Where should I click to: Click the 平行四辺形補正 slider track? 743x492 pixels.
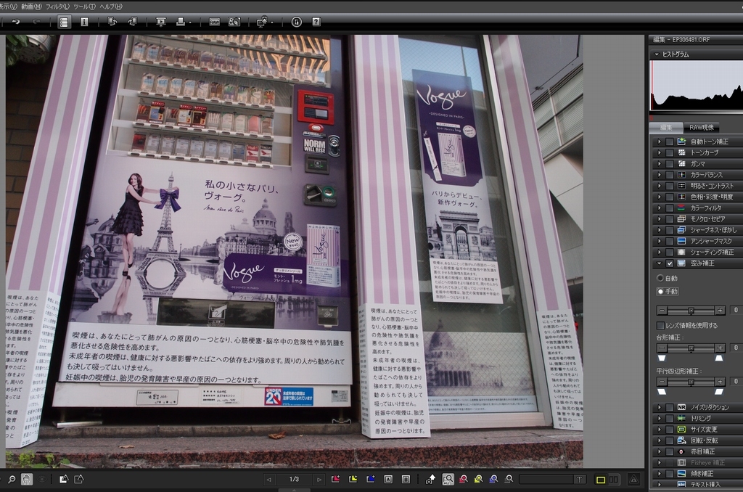click(691, 382)
